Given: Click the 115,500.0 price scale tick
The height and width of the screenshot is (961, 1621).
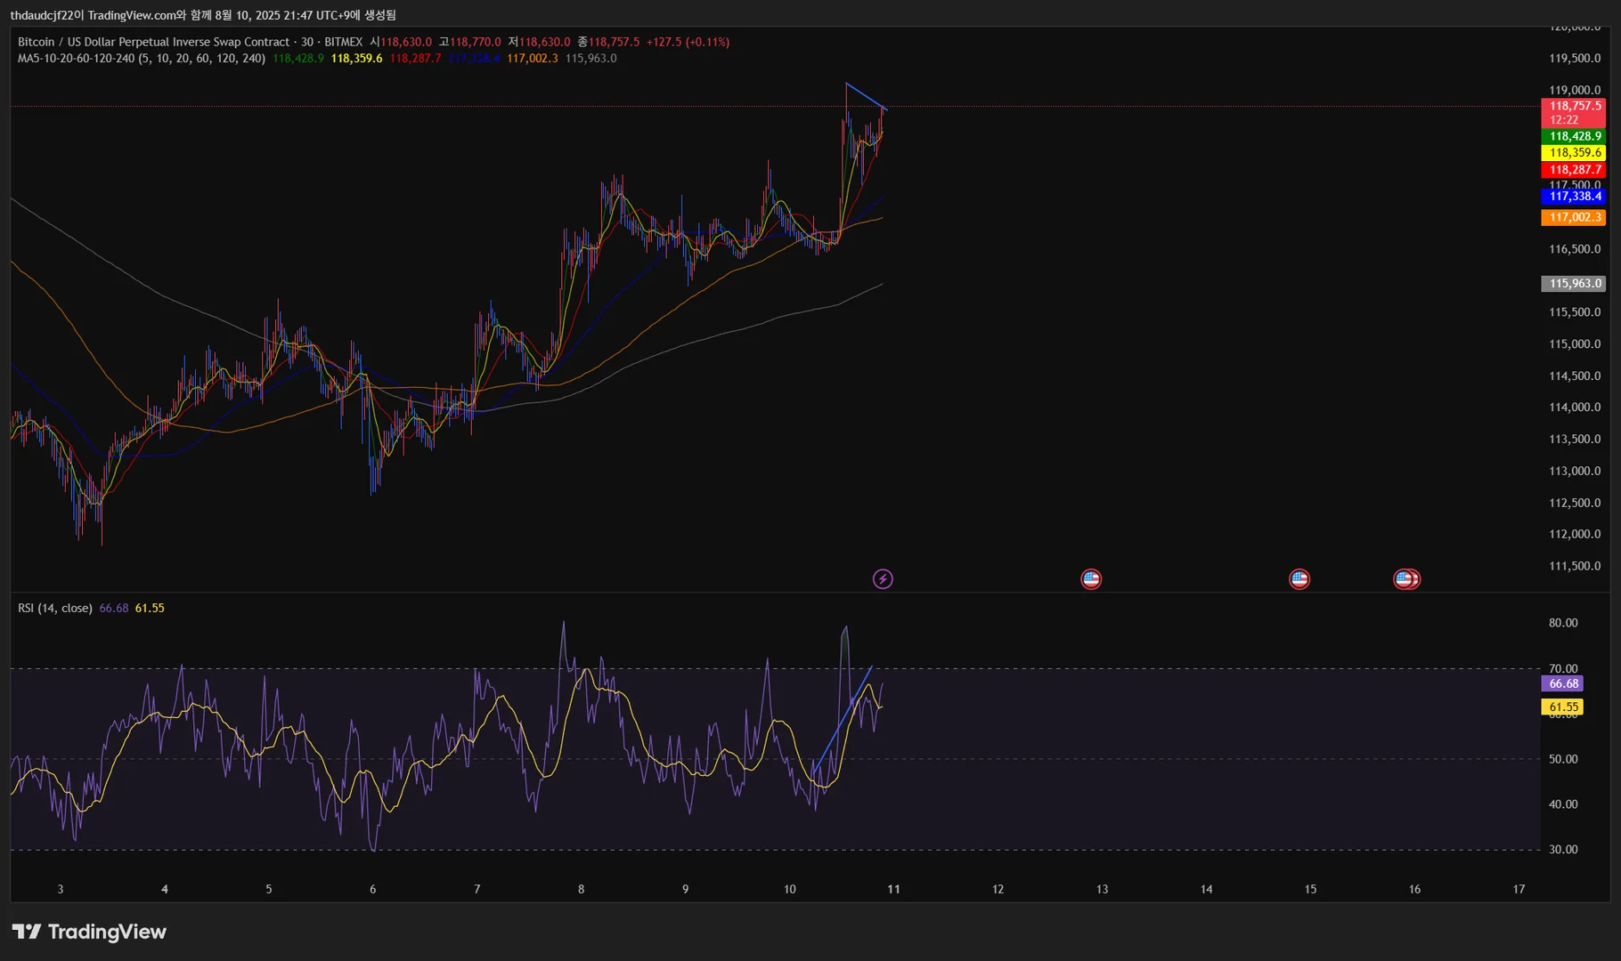Looking at the screenshot, I should pyautogui.click(x=1575, y=312).
